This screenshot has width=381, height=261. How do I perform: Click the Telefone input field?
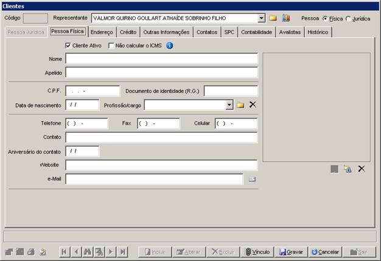[x=86, y=124]
